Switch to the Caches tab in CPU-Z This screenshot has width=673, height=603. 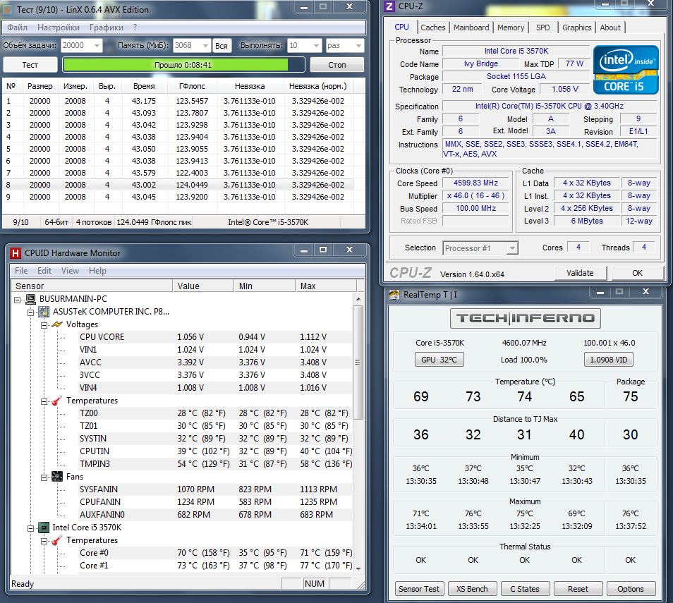[432, 28]
